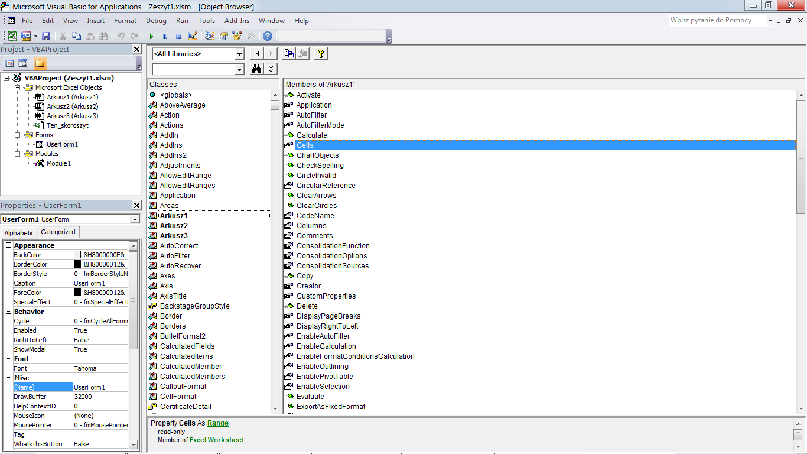This screenshot has height=454, width=807.
Task: Click the Insert UserForm toolbar icon
Action: [x=25, y=36]
